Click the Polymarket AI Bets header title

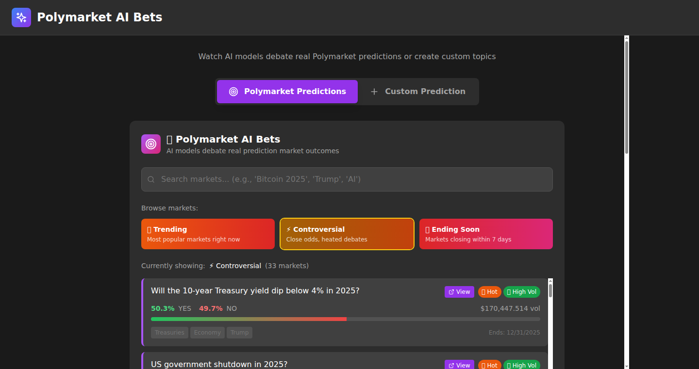[x=100, y=17]
